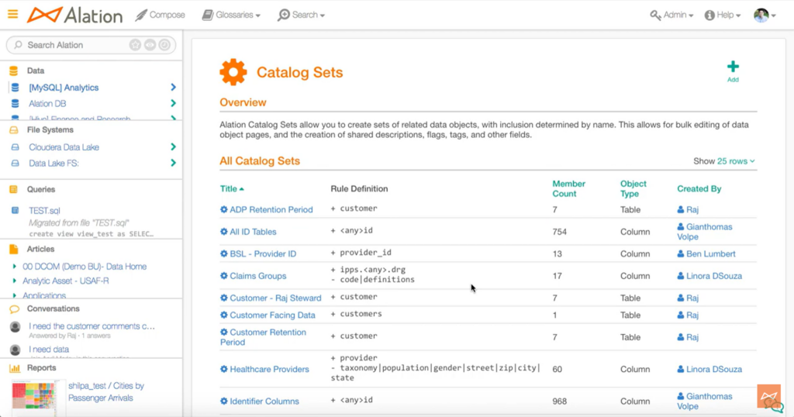
Task: Expand the Alation DB chevron
Action: [x=173, y=103]
